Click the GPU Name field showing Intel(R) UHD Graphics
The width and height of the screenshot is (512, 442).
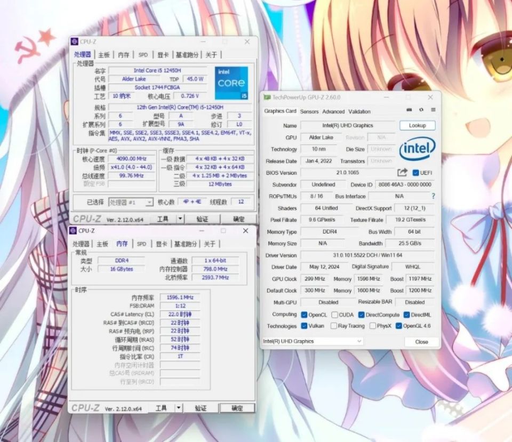pyautogui.click(x=347, y=125)
